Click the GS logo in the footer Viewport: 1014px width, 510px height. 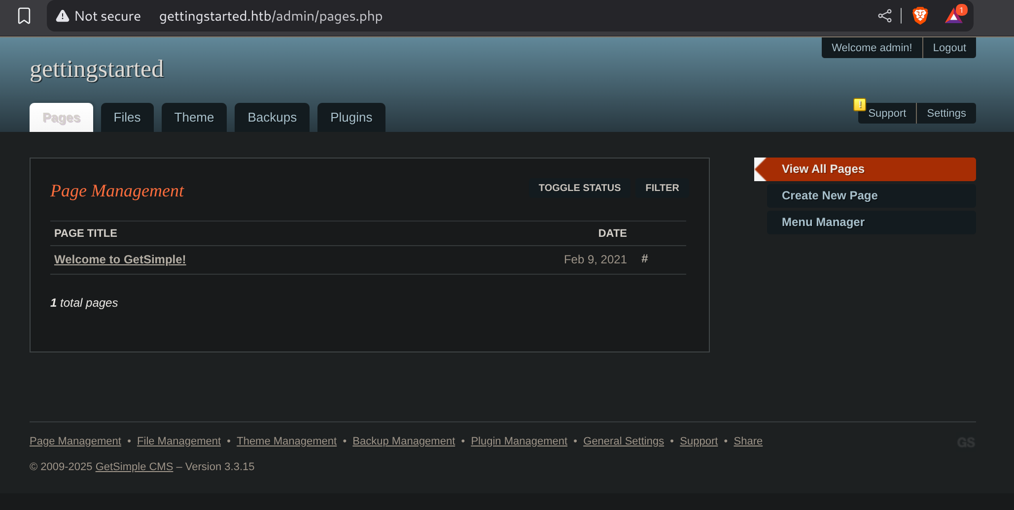(x=966, y=442)
